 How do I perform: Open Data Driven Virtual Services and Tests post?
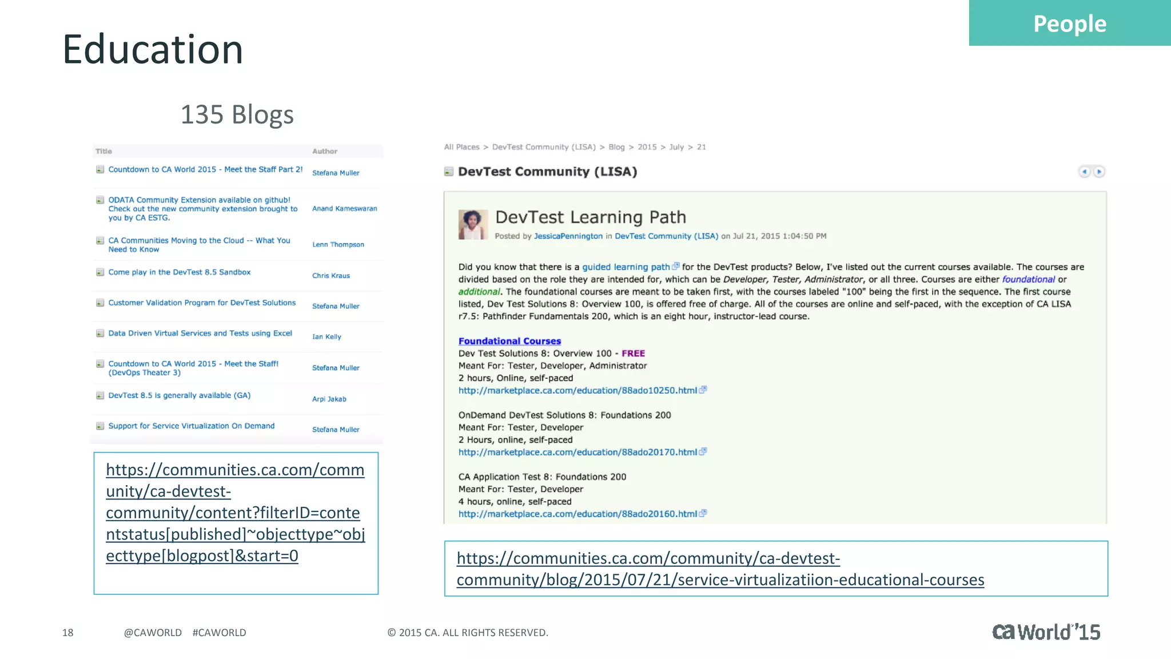tap(200, 333)
